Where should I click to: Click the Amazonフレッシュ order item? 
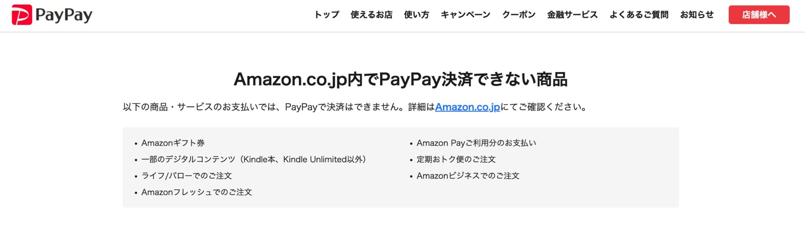tap(197, 192)
